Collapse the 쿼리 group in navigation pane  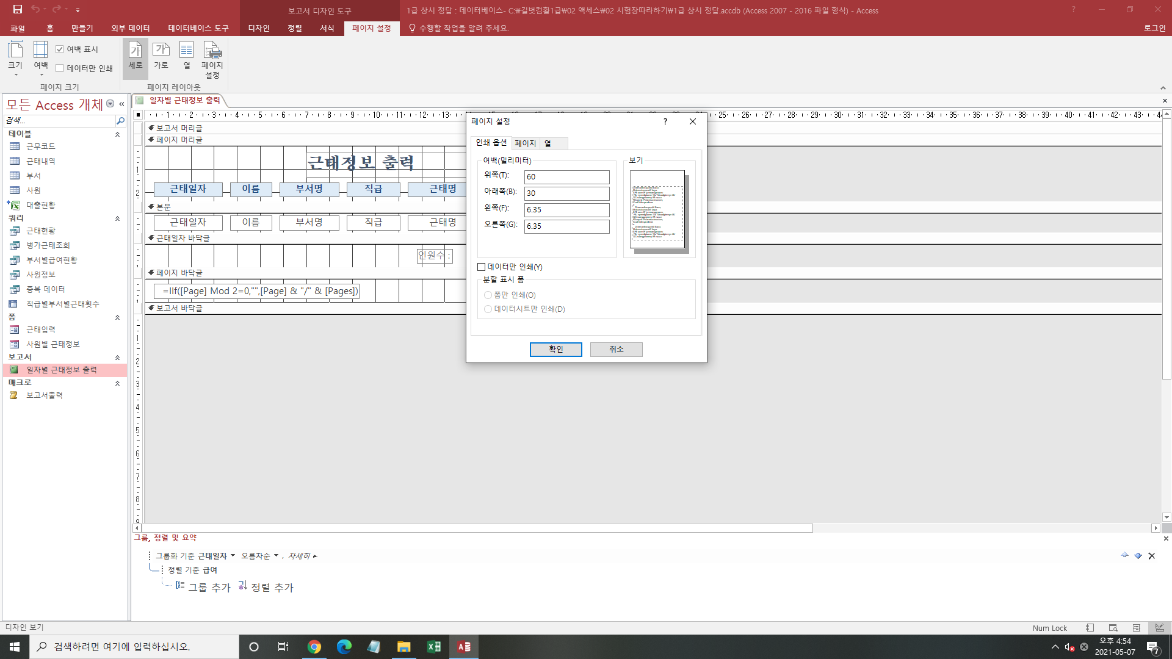(x=117, y=218)
